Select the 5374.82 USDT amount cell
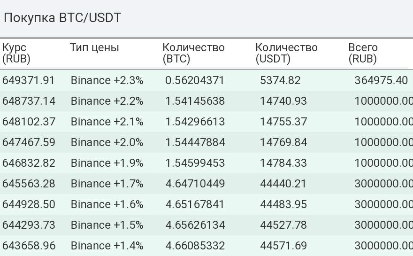The width and height of the screenshot is (413, 256). (280, 80)
